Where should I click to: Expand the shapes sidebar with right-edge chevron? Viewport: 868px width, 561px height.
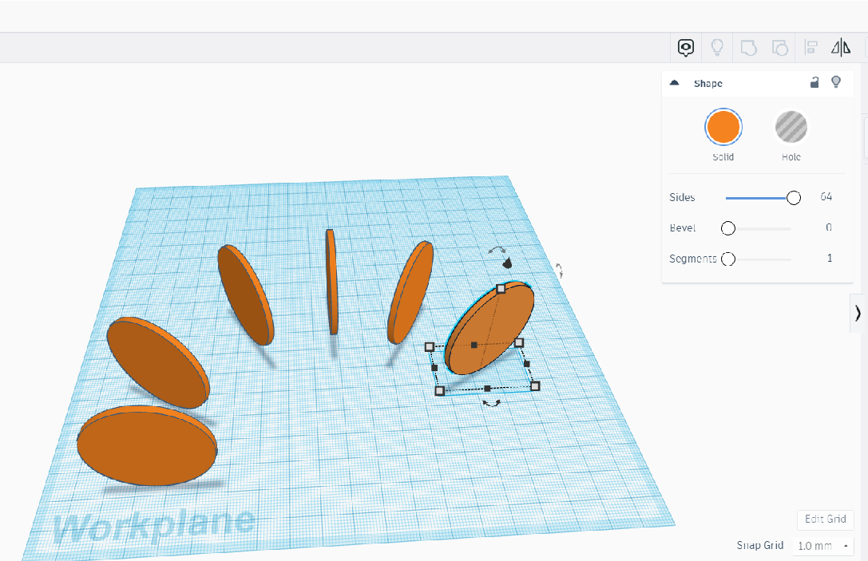(858, 313)
